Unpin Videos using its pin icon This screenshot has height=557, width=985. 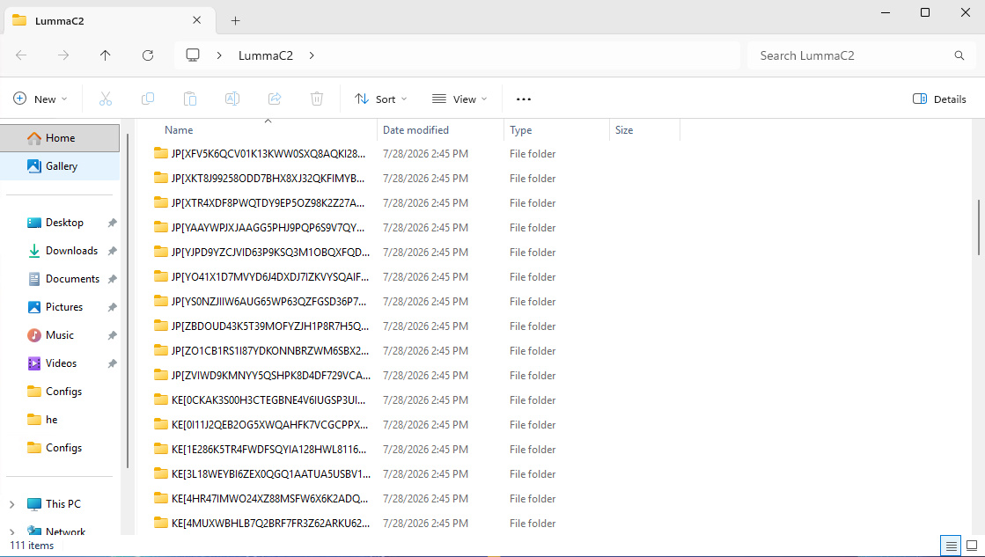click(113, 363)
